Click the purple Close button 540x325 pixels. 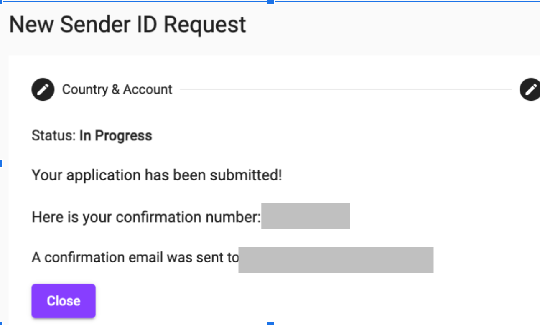[64, 301]
